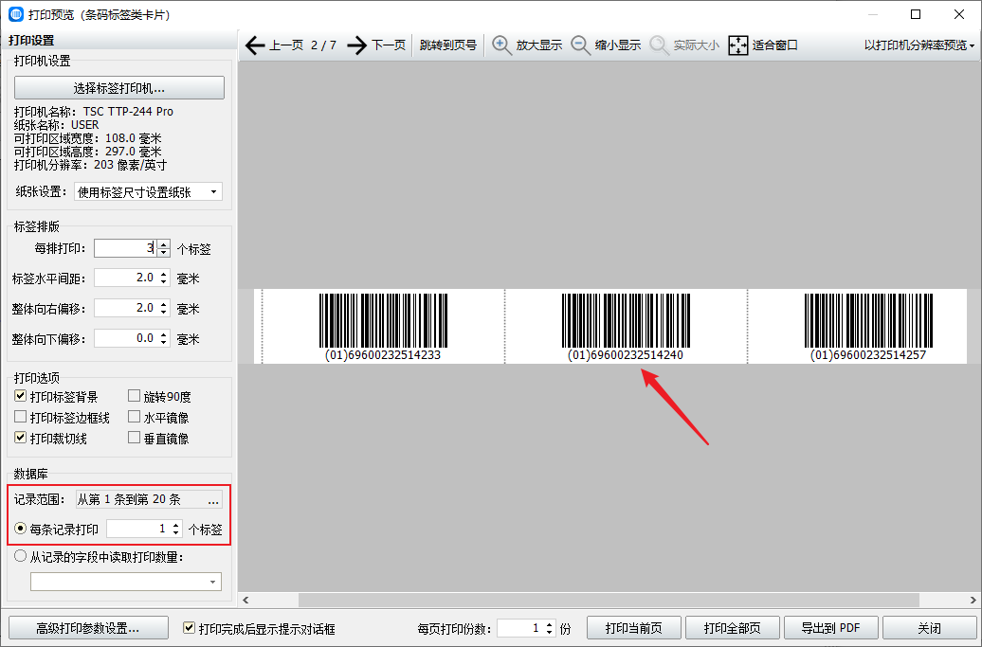Screen dimensions: 982x647
Task: Toggle rotate 90 degrees checkbox
Action: [x=135, y=397]
